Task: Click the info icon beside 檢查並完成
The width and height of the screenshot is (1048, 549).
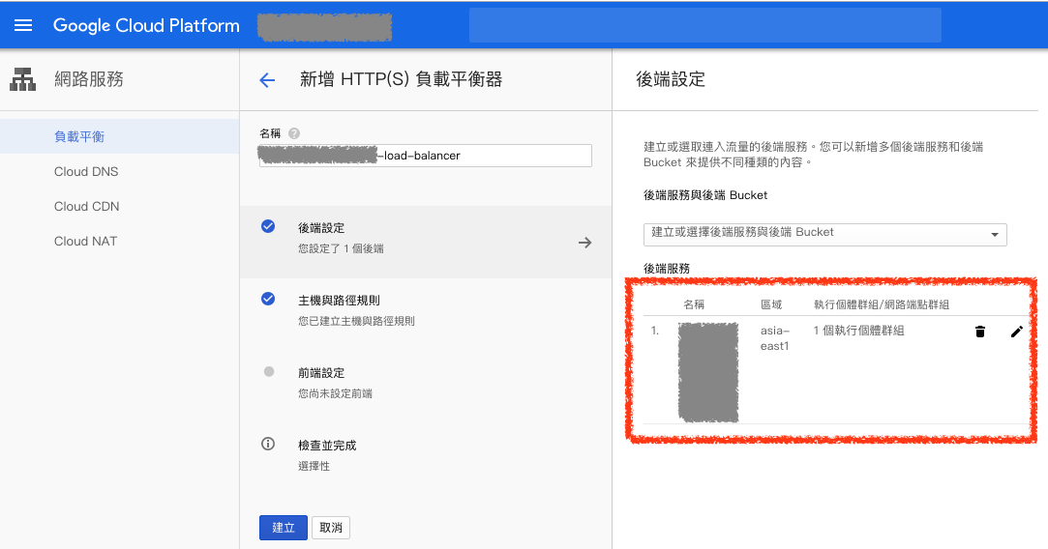Action: [268, 445]
